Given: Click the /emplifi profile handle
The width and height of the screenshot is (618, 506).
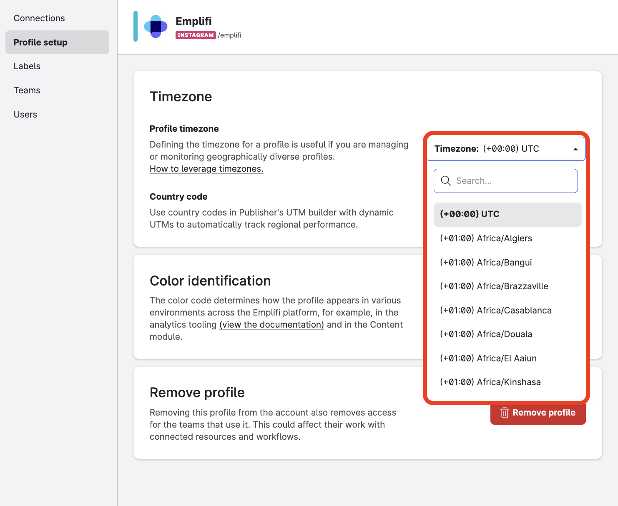Looking at the screenshot, I should click(229, 35).
